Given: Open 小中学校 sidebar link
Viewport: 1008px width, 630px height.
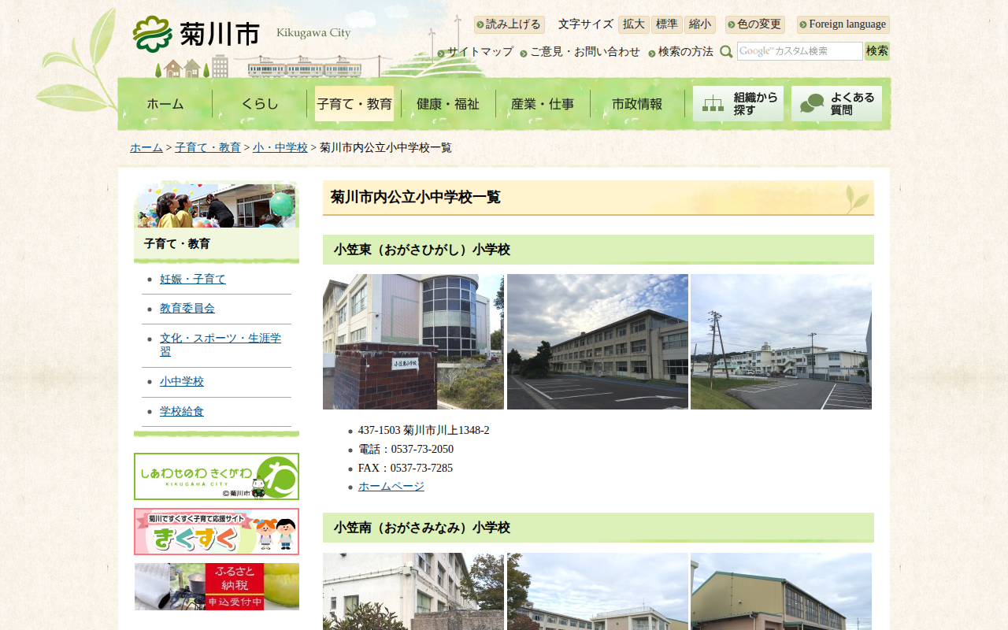Looking at the screenshot, I should click(182, 382).
